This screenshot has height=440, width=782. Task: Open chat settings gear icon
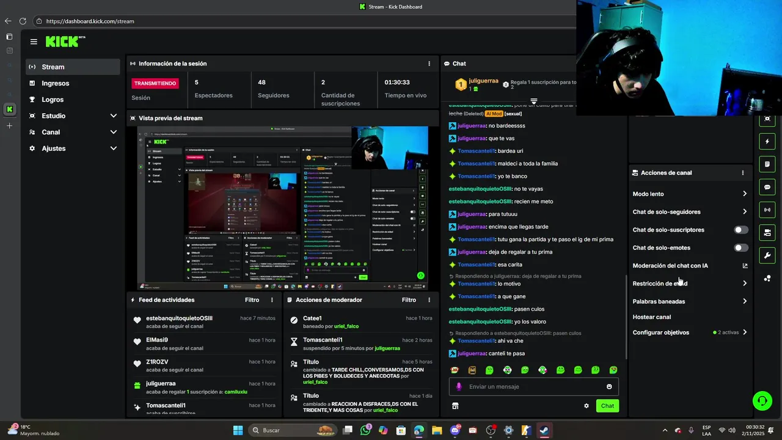[586, 406]
